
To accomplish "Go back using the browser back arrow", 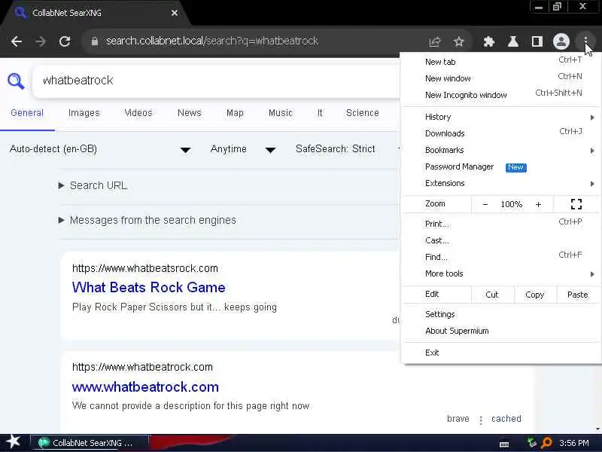I will pyautogui.click(x=17, y=41).
